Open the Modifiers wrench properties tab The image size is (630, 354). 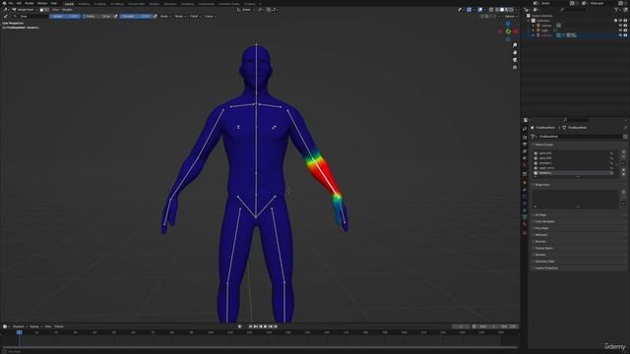click(525, 190)
